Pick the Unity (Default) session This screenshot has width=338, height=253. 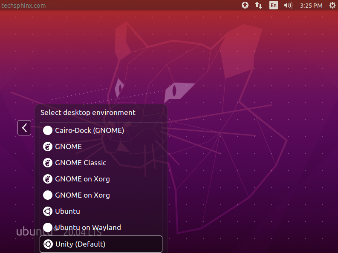[101, 244]
